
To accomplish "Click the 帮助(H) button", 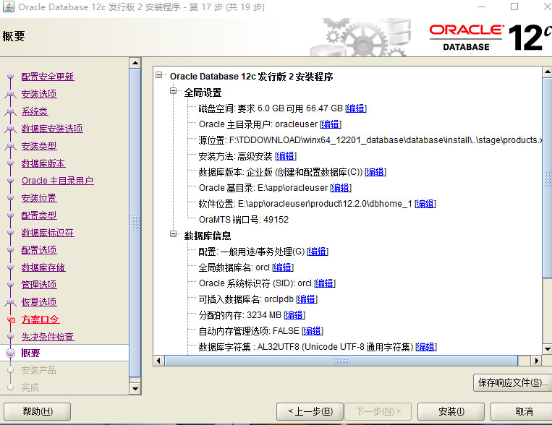I will pyautogui.click(x=38, y=411).
